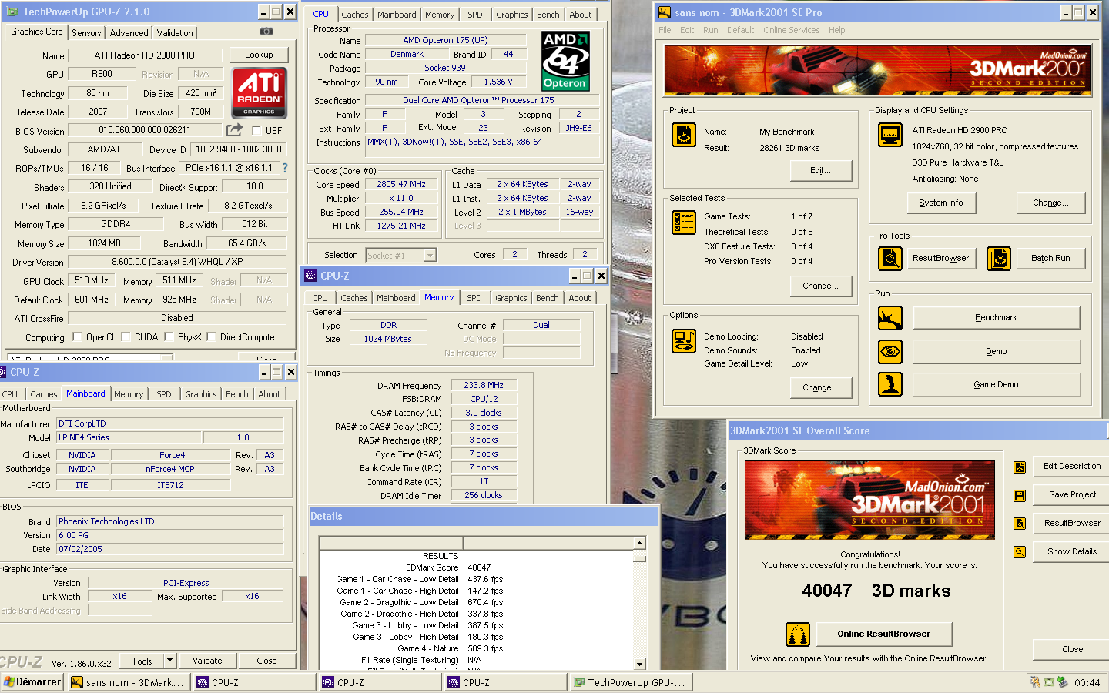Image resolution: width=1109 pixels, height=693 pixels.
Task: Click the ResultBrowser icon in score window
Action: tap(1020, 524)
